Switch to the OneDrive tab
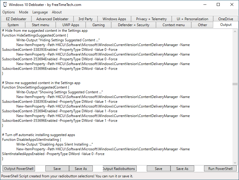 (x=226, y=19)
